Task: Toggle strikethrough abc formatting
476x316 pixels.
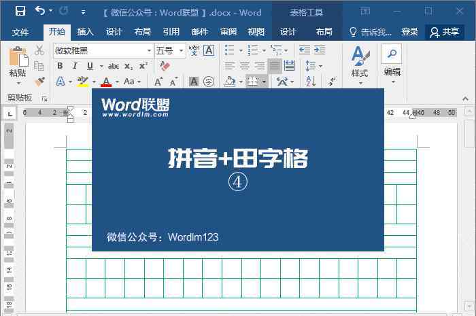Action: (x=114, y=66)
